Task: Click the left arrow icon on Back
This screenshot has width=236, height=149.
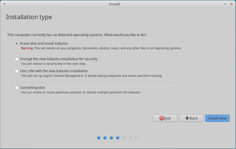Action: pyautogui.click(x=187, y=118)
